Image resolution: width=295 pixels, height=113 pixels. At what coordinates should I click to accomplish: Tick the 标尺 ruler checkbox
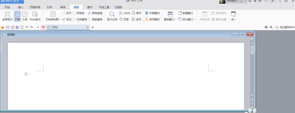tap(64, 13)
